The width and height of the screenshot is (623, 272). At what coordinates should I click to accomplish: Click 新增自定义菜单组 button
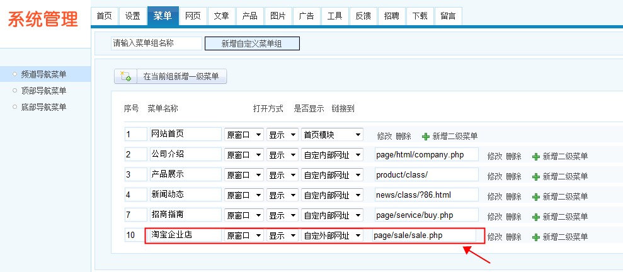(x=252, y=43)
